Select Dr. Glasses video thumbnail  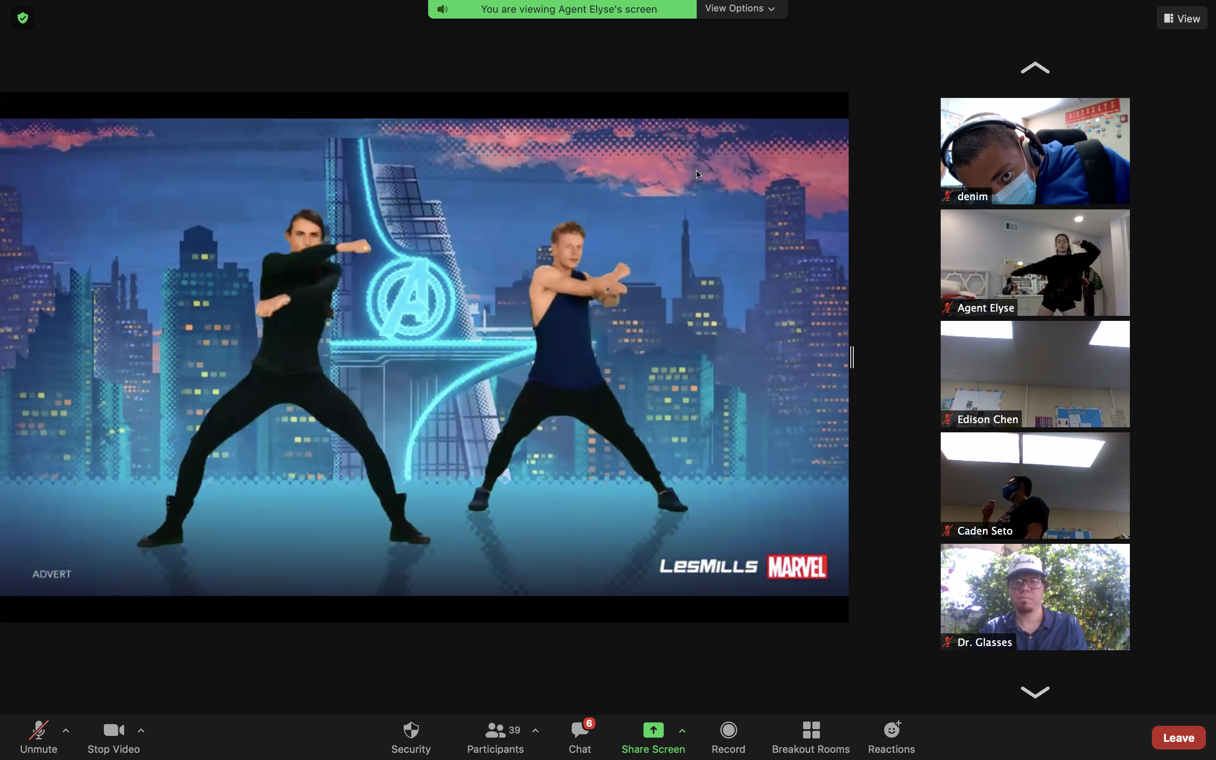tap(1034, 597)
